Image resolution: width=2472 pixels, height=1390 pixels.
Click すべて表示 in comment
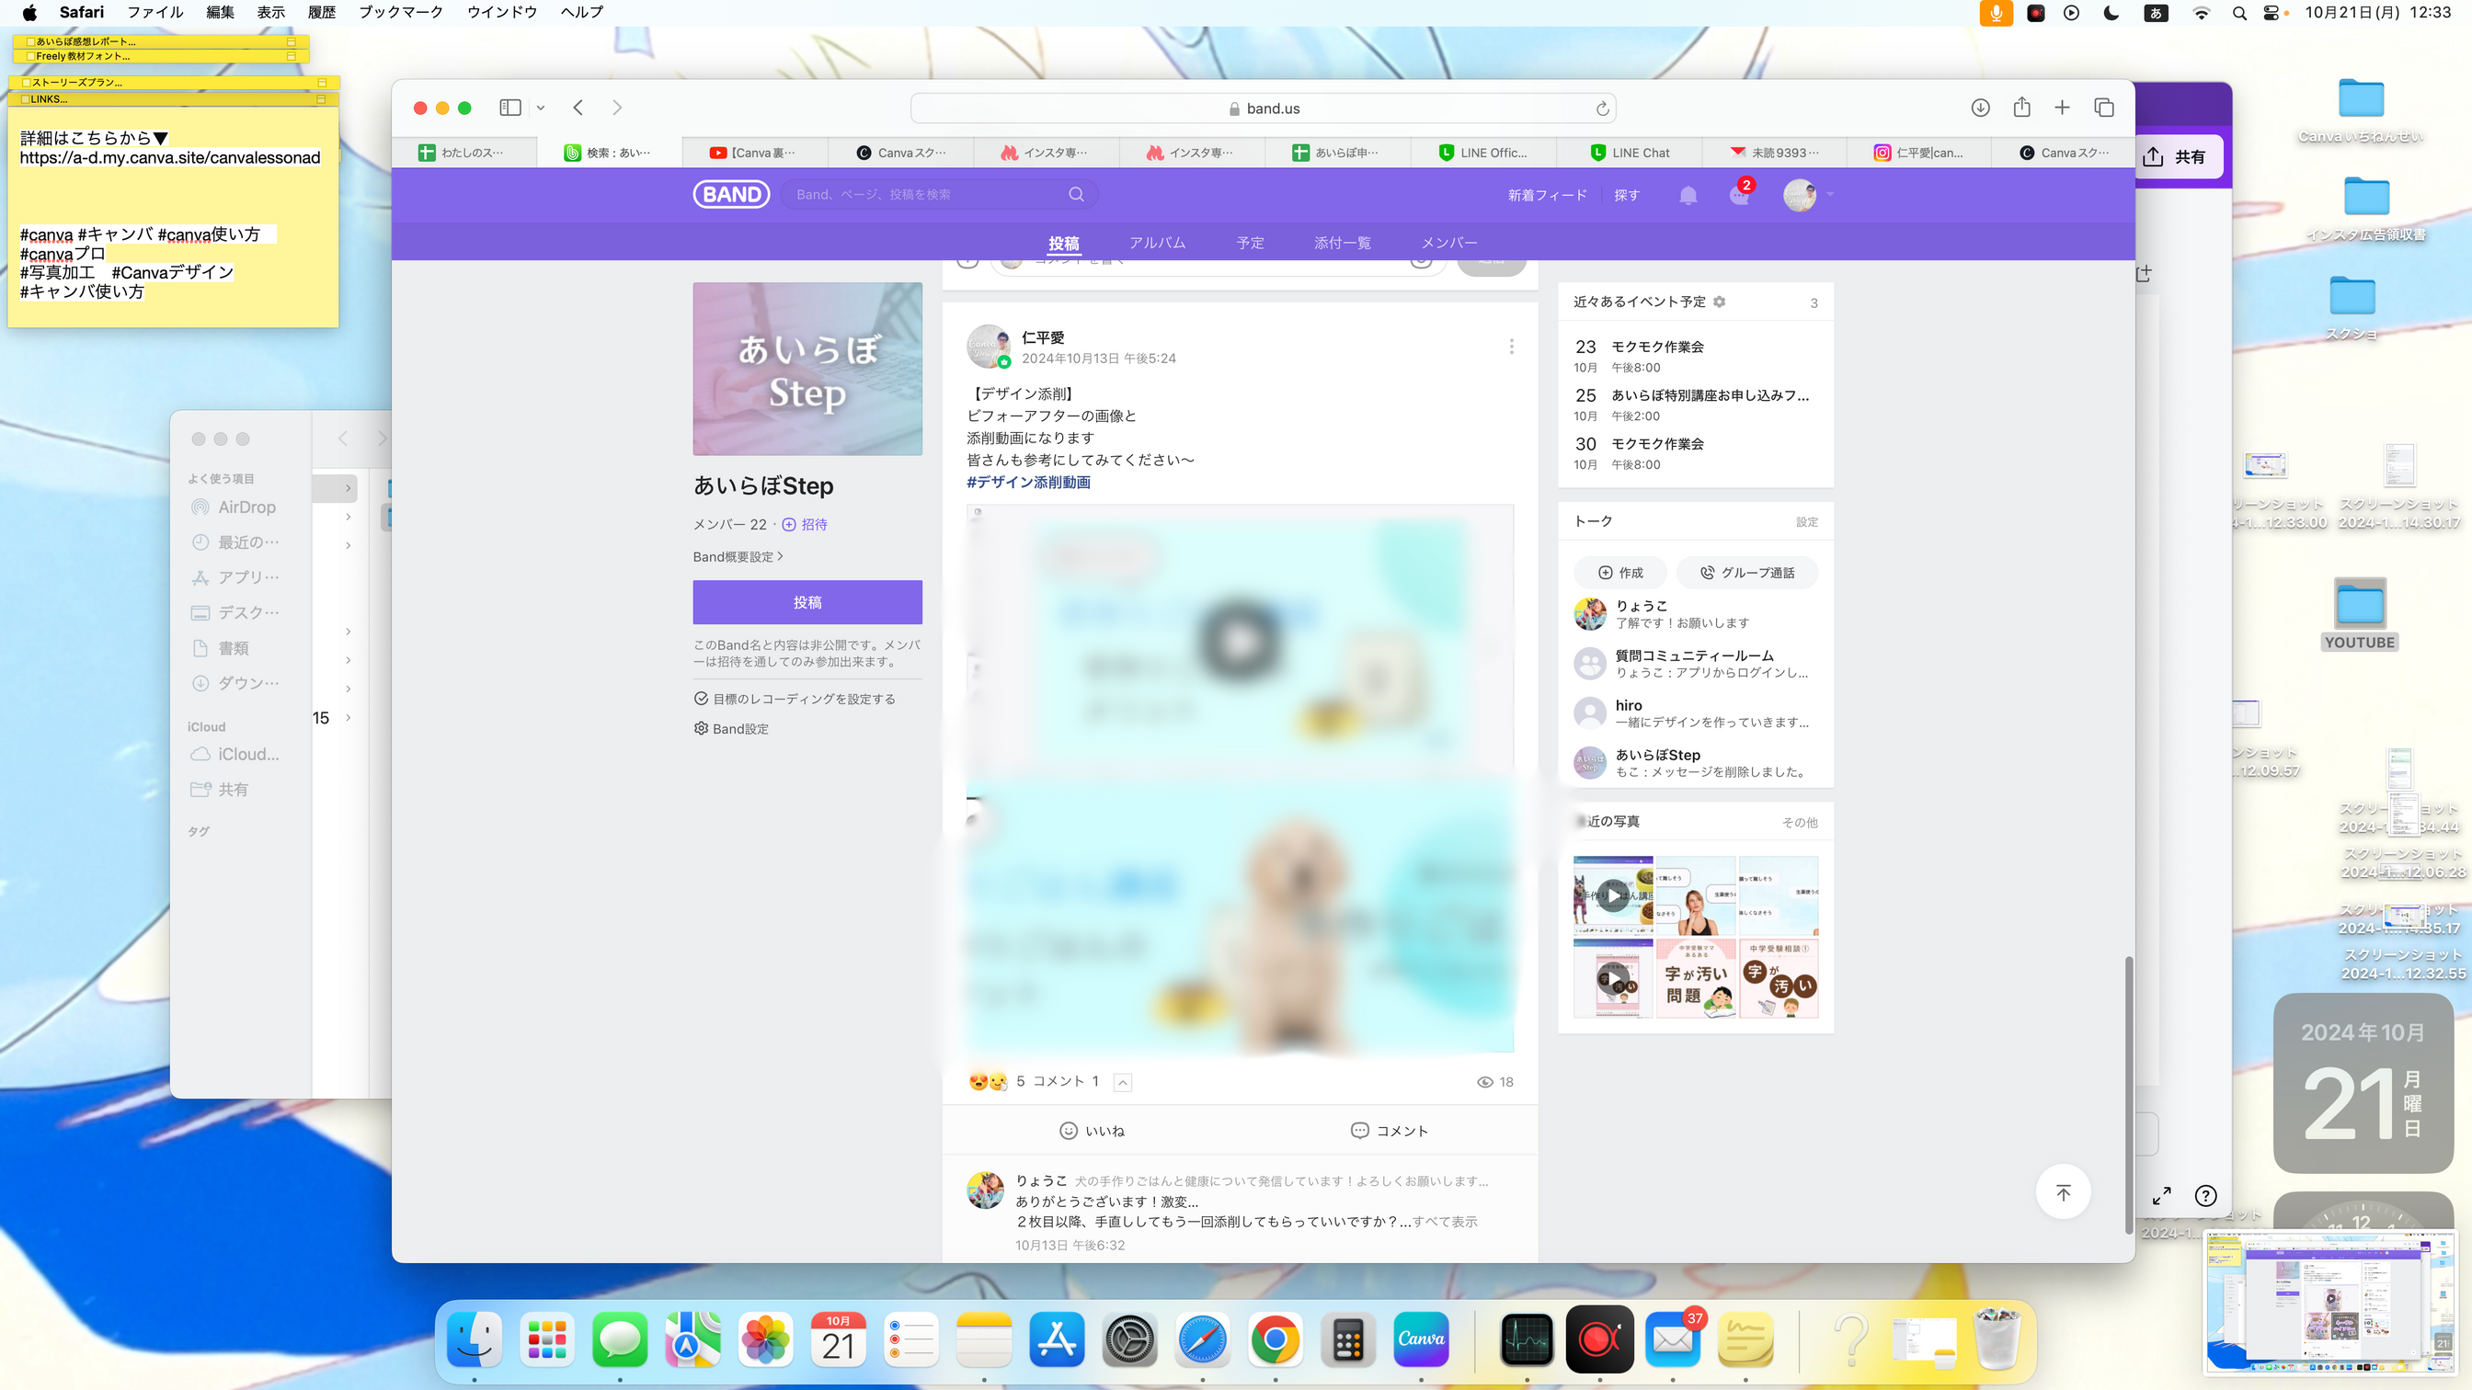(1444, 1222)
